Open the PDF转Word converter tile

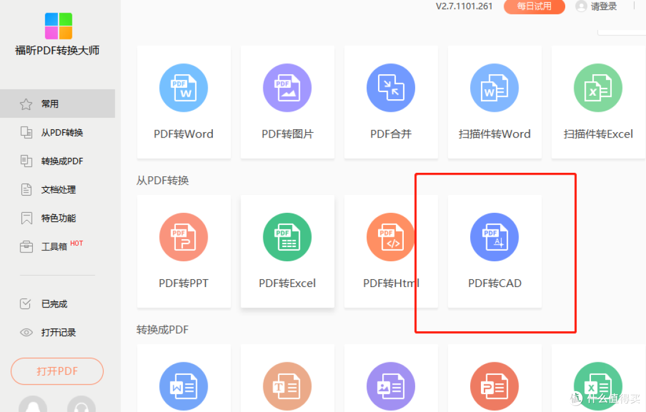click(184, 102)
